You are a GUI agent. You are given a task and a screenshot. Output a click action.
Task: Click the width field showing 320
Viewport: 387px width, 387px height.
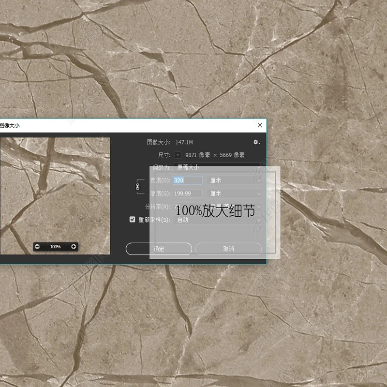[x=188, y=180]
